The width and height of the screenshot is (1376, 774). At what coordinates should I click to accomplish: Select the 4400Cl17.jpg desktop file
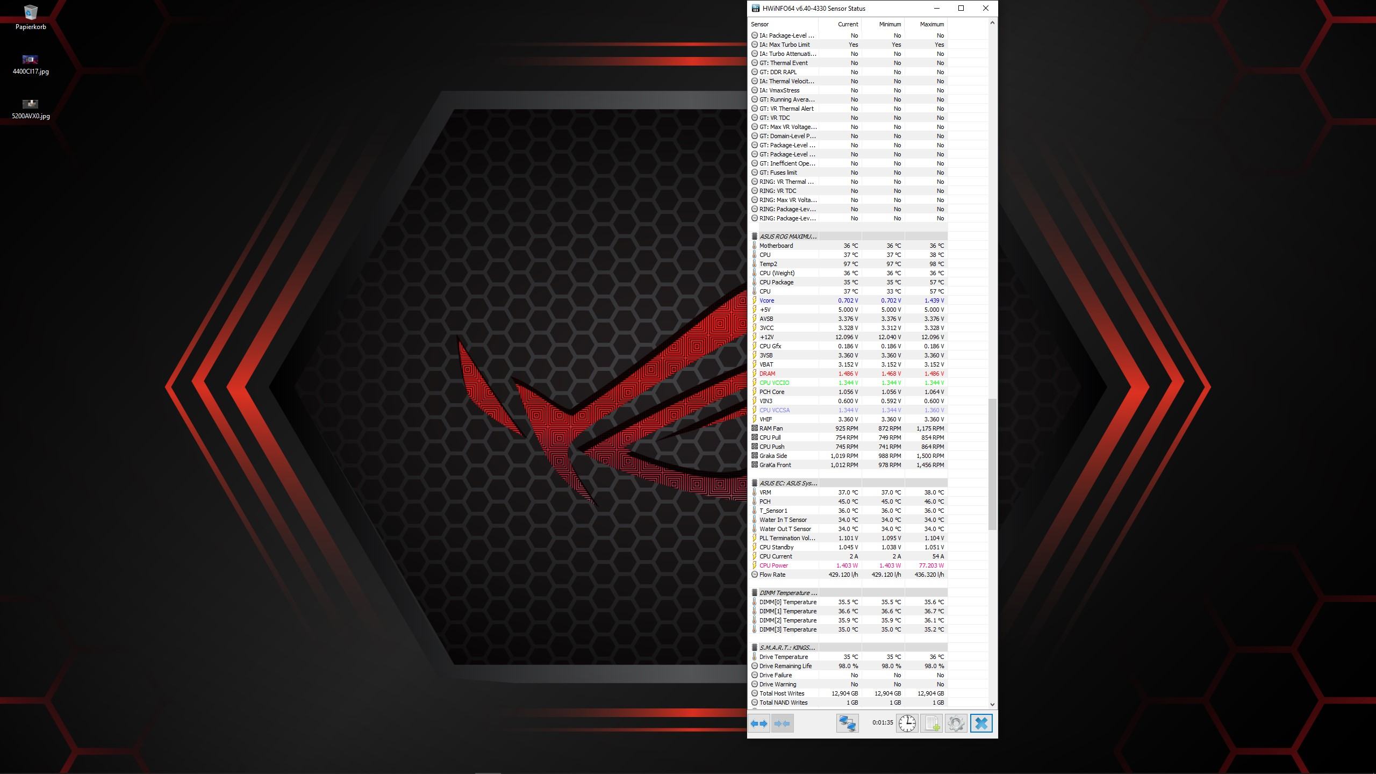point(31,64)
